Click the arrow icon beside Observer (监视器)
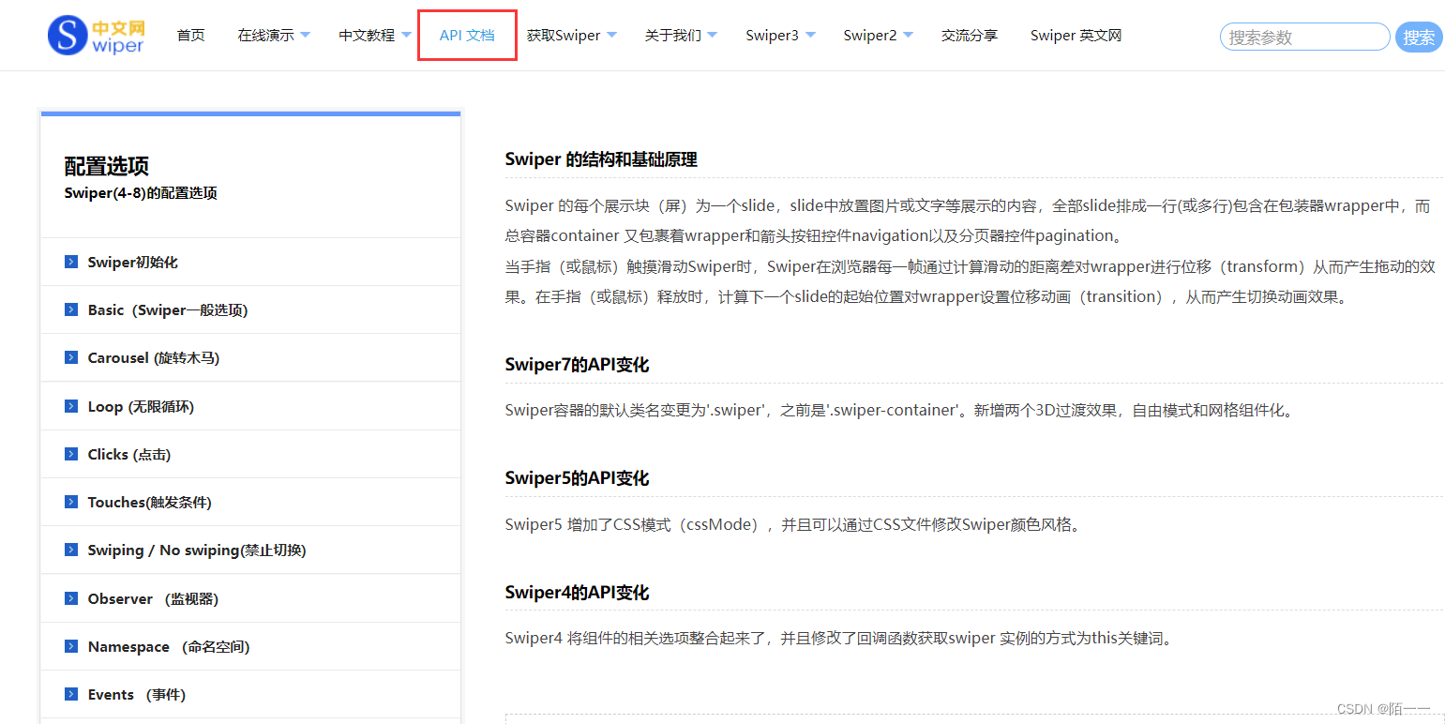Viewport: 1445px width, 724px height. point(71,598)
